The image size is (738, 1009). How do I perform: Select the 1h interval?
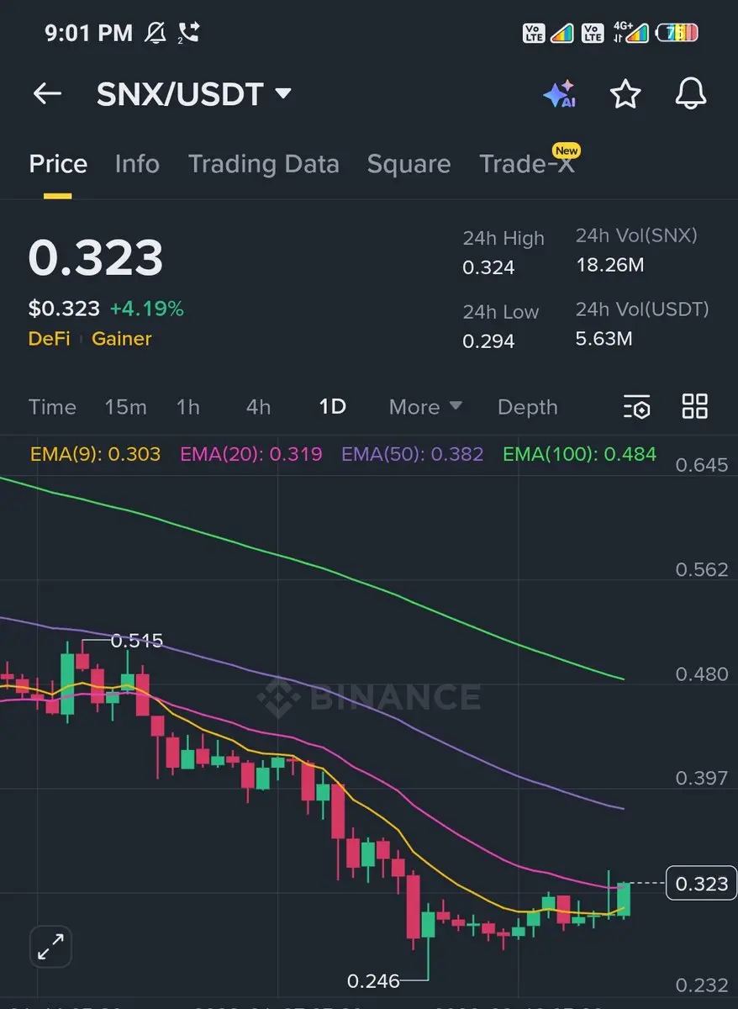click(x=187, y=407)
